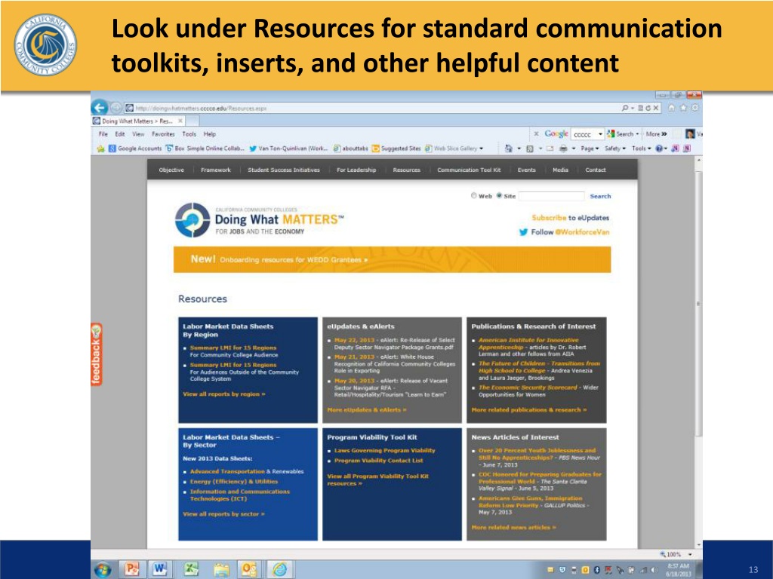
Task: Open PowerPoint from the taskbar
Action: coord(131,569)
